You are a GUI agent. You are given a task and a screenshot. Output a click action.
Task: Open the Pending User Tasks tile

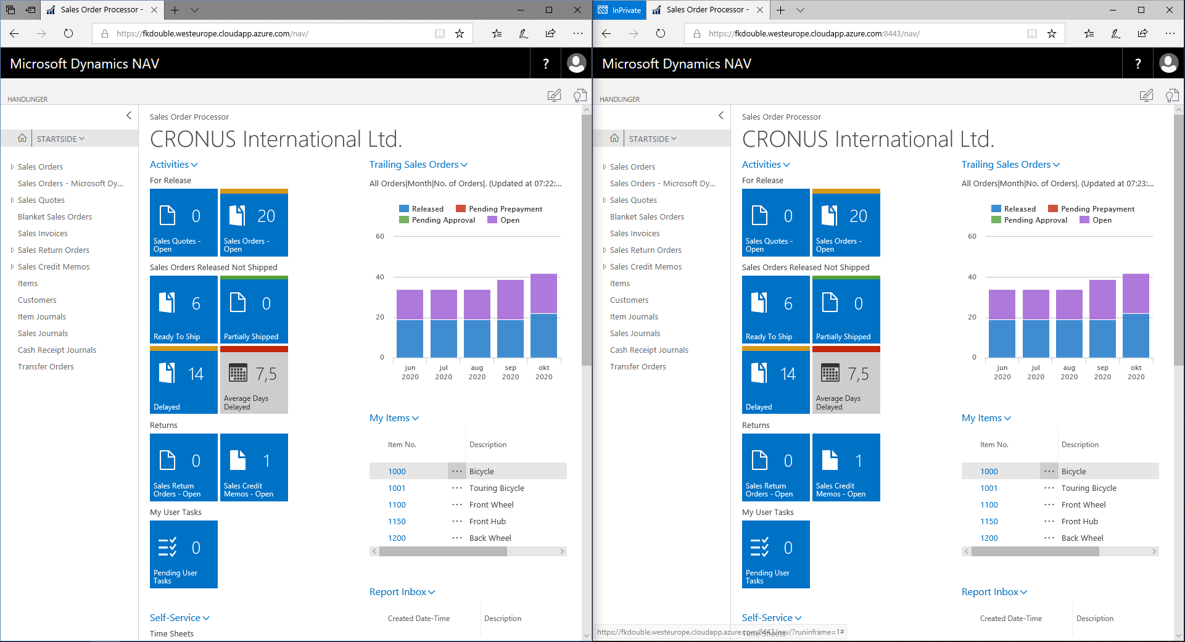pos(183,554)
